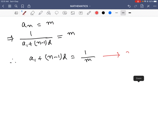Tap the battery indicator in status bar
This screenshot has height=118, width=158.
[x=155, y=1]
